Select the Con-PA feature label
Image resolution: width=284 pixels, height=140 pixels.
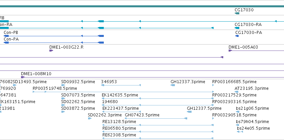coord(11,39)
